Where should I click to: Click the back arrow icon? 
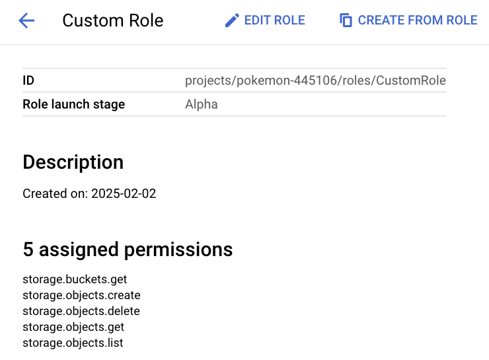coord(26,21)
